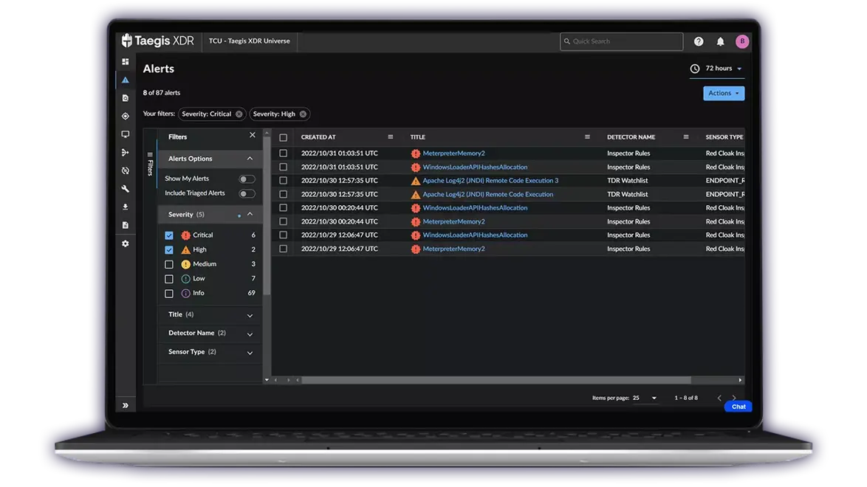The height and width of the screenshot is (487, 867).
Task: Open WindowsLoaderAPIHashesAllocation alert from 2022/10/30
Action: click(475, 208)
